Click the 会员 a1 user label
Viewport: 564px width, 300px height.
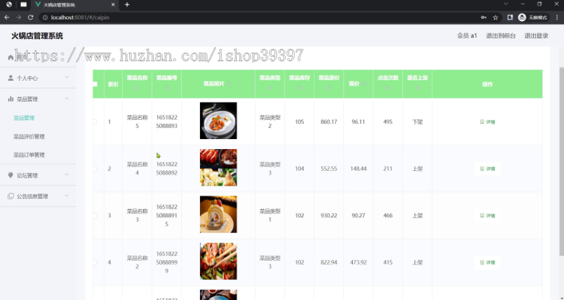pos(467,36)
